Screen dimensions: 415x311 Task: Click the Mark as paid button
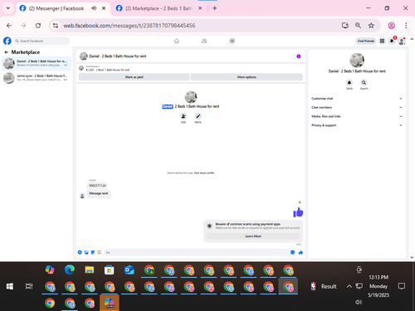click(134, 77)
